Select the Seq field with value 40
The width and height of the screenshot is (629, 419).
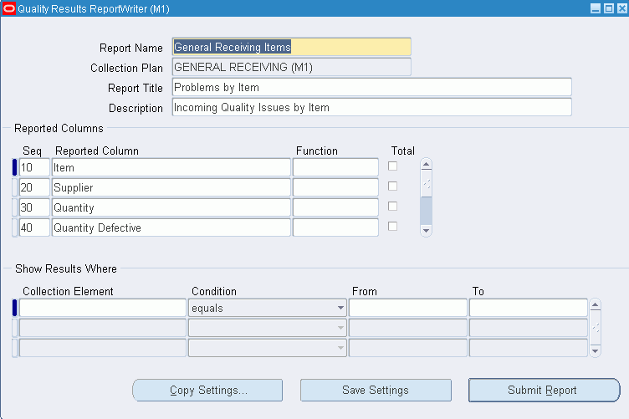coord(34,227)
